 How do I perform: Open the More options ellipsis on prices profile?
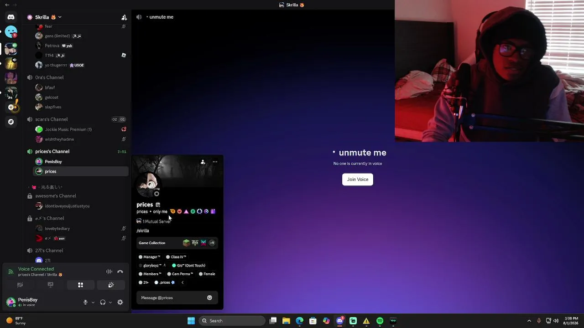click(215, 162)
